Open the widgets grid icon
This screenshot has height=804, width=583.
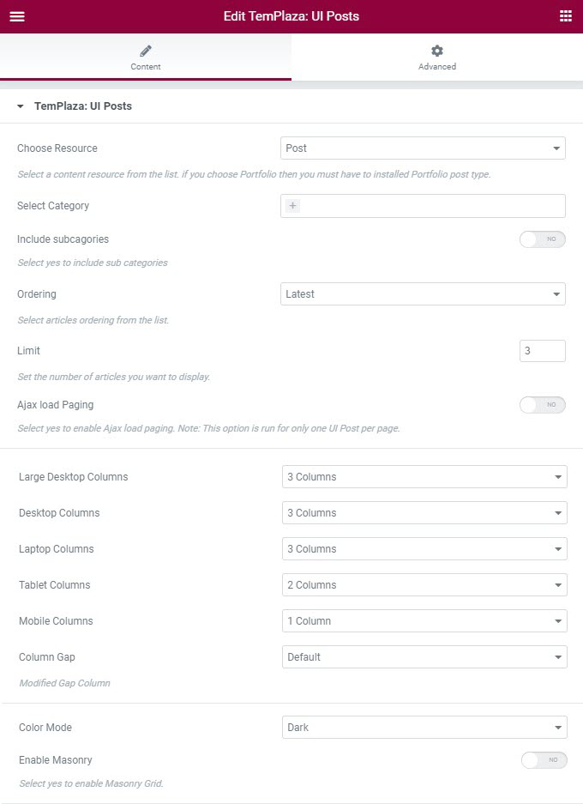click(x=565, y=16)
